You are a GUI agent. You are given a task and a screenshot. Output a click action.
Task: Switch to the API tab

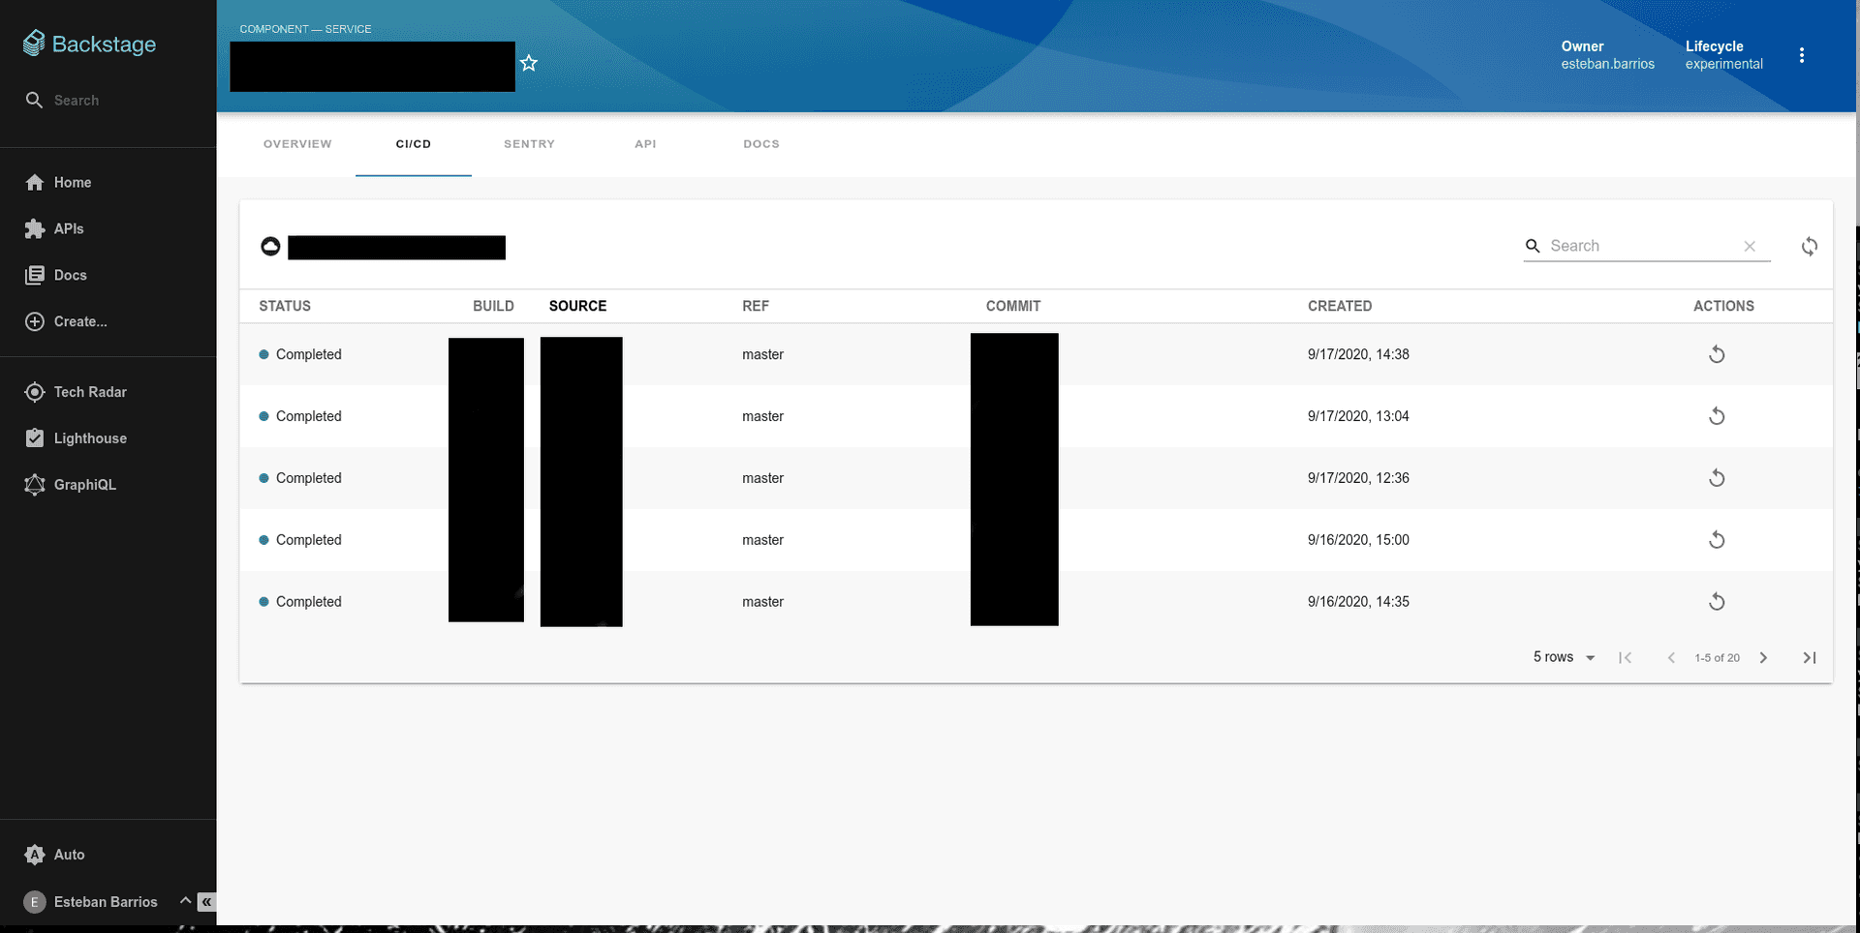click(x=646, y=144)
